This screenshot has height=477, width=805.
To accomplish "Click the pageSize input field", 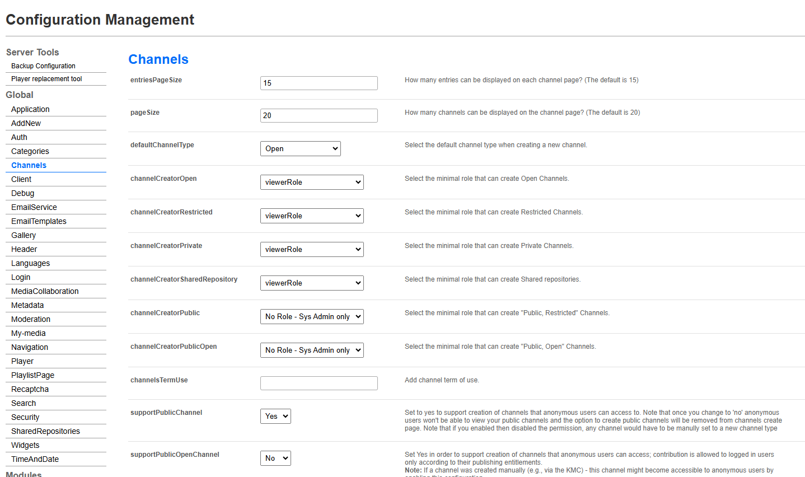I will point(319,116).
